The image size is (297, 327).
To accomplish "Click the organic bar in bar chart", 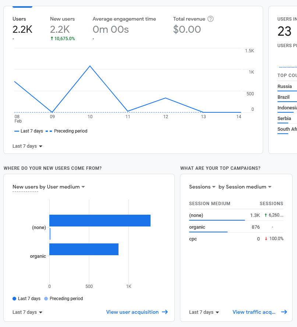I will tap(84, 249).
